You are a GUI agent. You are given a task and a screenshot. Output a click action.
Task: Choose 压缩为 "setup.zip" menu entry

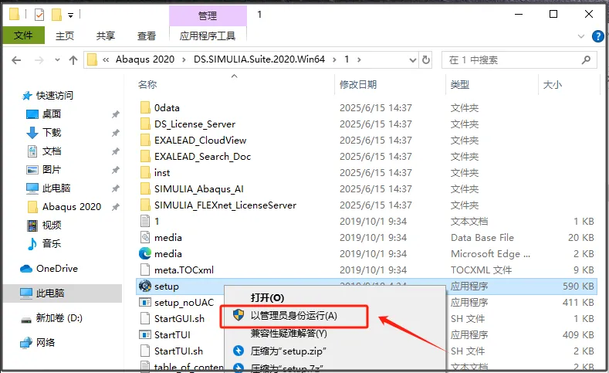[x=288, y=351]
